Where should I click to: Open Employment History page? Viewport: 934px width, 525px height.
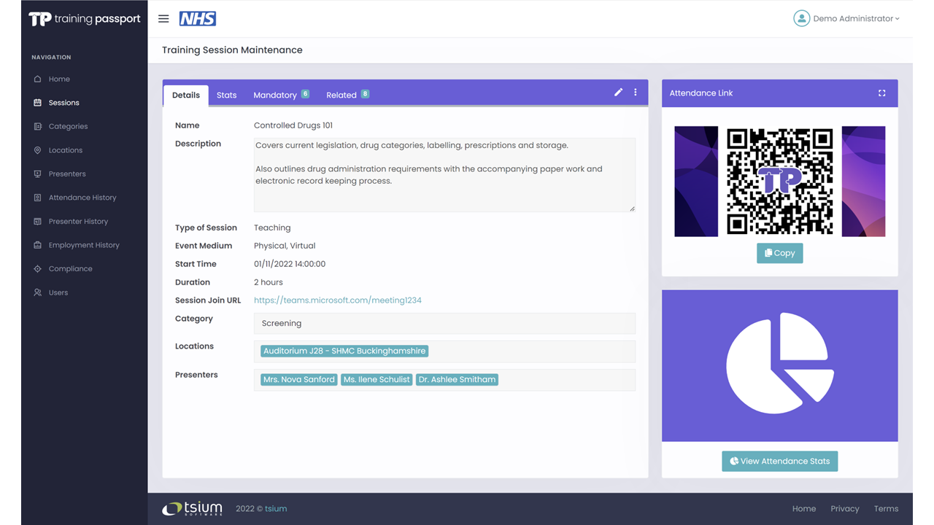point(84,245)
